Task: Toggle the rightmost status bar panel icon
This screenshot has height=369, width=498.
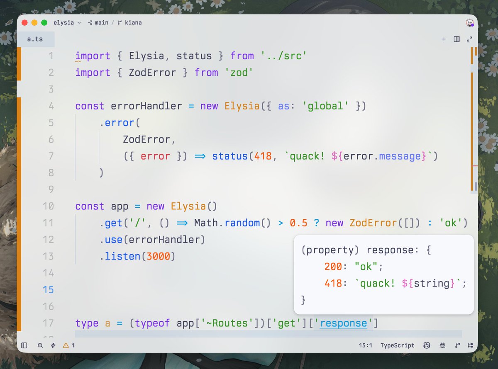Action: (470, 345)
